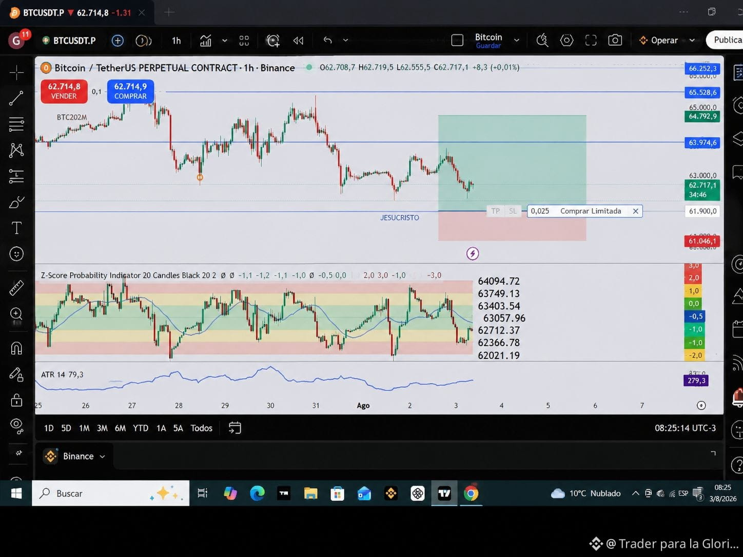This screenshot has height=557, width=743.
Task: Click the blue COMPRAR buy button
Action: point(130,91)
